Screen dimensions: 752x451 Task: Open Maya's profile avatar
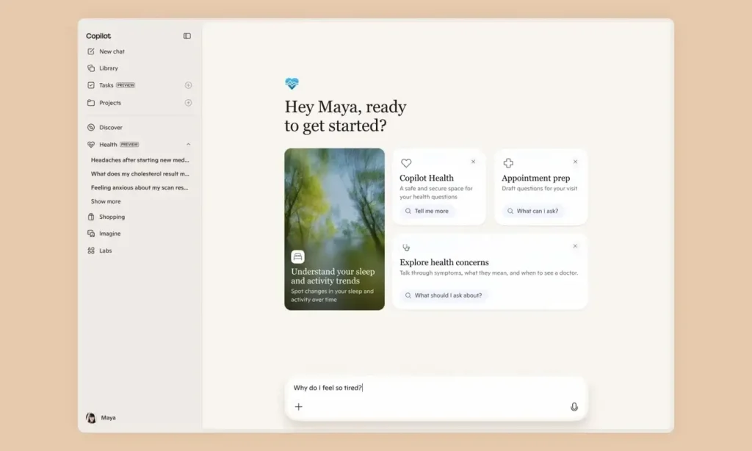pos(90,418)
